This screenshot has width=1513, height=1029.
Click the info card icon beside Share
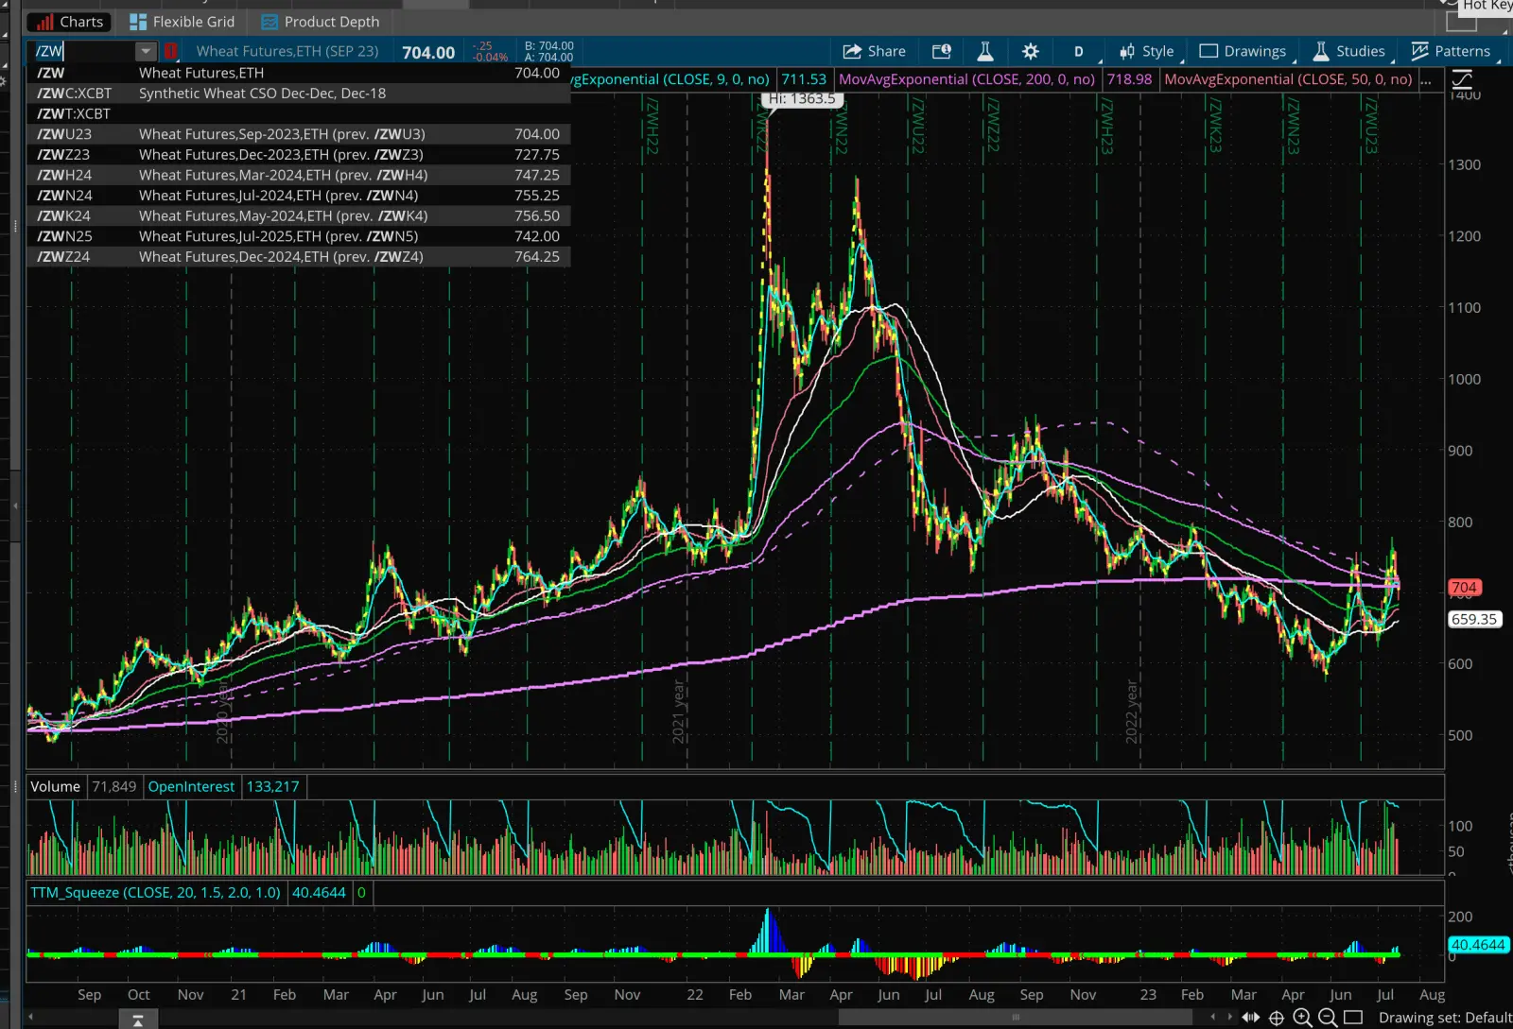(x=941, y=51)
